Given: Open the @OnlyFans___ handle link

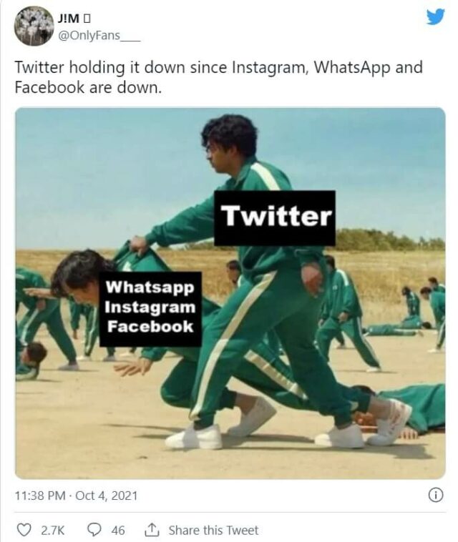Looking at the screenshot, I should [99, 36].
